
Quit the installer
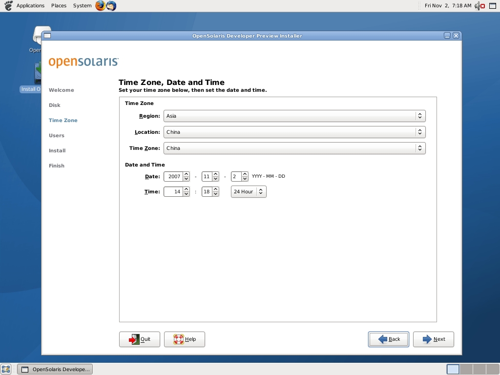pos(140,339)
